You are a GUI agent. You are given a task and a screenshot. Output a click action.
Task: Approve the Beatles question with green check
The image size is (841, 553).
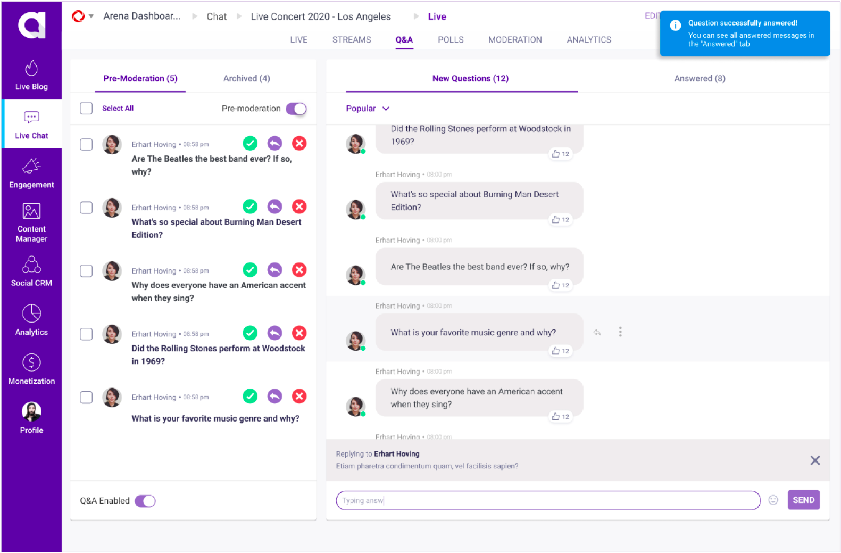click(250, 143)
